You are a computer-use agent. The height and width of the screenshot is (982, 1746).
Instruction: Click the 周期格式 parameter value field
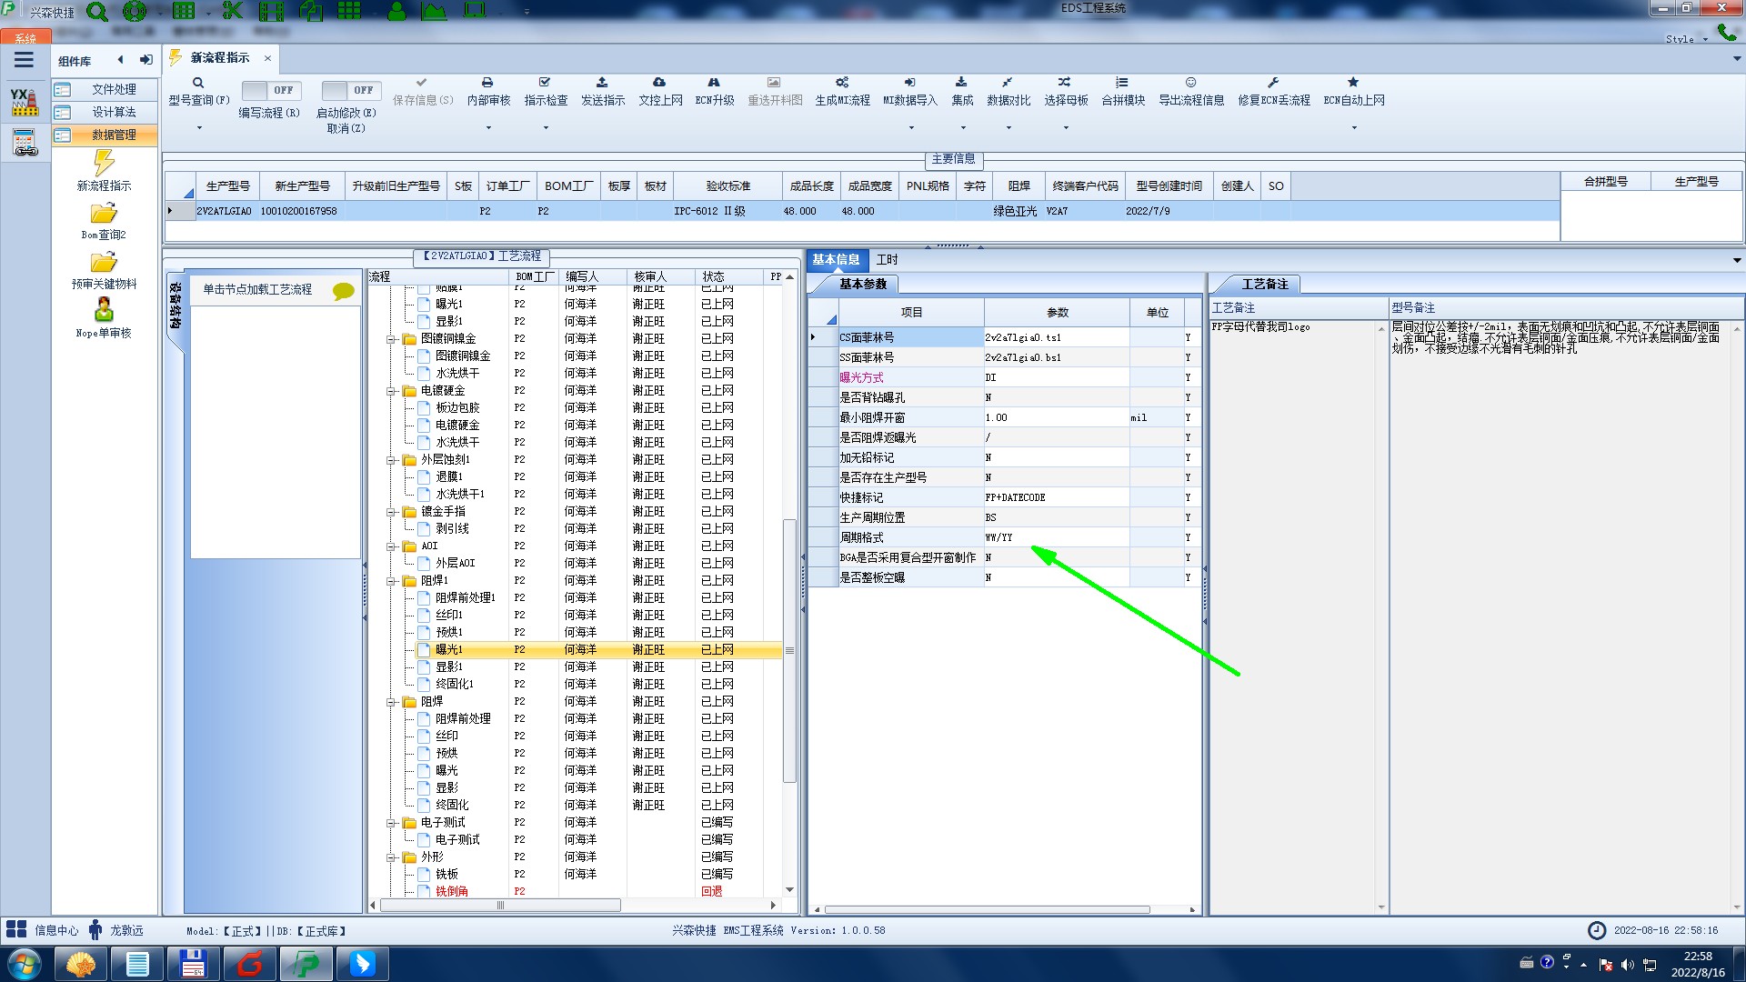[1055, 537]
